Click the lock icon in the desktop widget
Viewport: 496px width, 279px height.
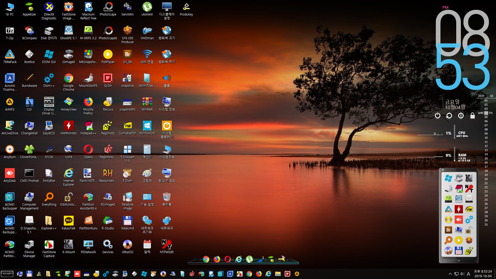[x=472, y=115]
